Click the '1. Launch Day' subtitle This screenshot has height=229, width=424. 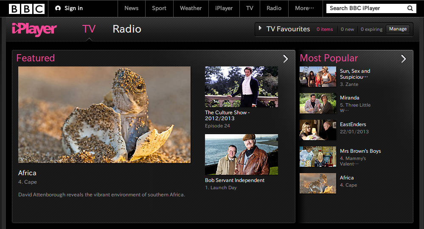221,188
